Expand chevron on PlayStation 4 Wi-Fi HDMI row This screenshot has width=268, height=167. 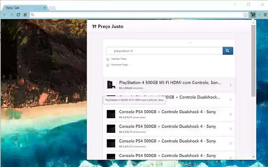(x=231, y=85)
